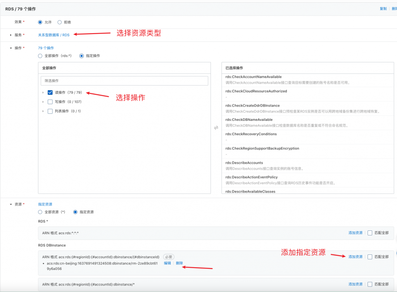Click 编辑 for the cn-beijing dbinstance resource
The height and width of the screenshot is (292, 397).
pyautogui.click(x=167, y=263)
